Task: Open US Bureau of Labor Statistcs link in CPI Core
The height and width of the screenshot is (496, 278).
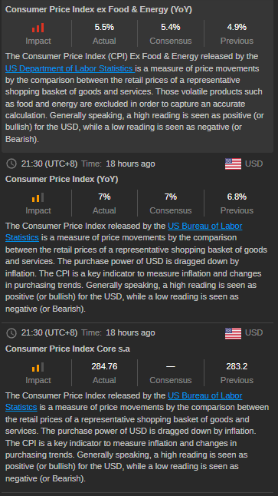Action: 124,402
